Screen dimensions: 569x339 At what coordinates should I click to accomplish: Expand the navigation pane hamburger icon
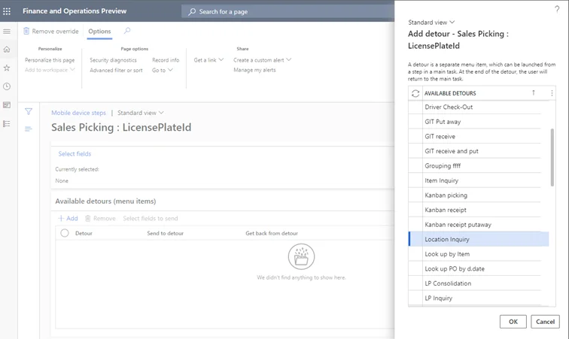[7, 32]
